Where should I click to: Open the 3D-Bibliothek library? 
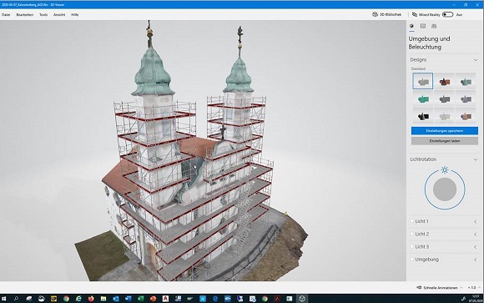(386, 14)
